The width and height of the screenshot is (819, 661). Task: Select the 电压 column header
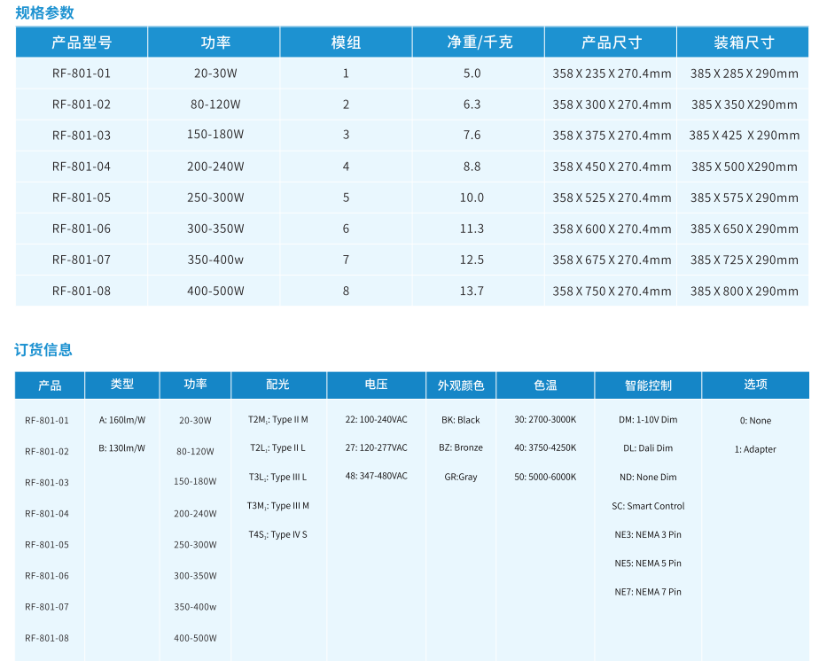[x=376, y=385]
